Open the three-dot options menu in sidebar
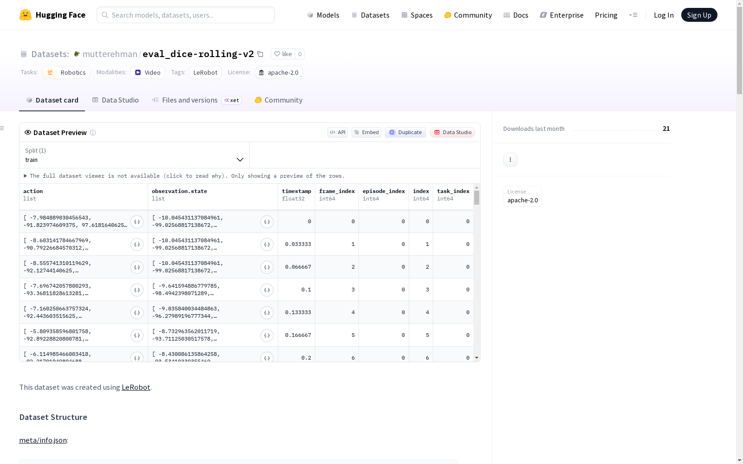 510,160
